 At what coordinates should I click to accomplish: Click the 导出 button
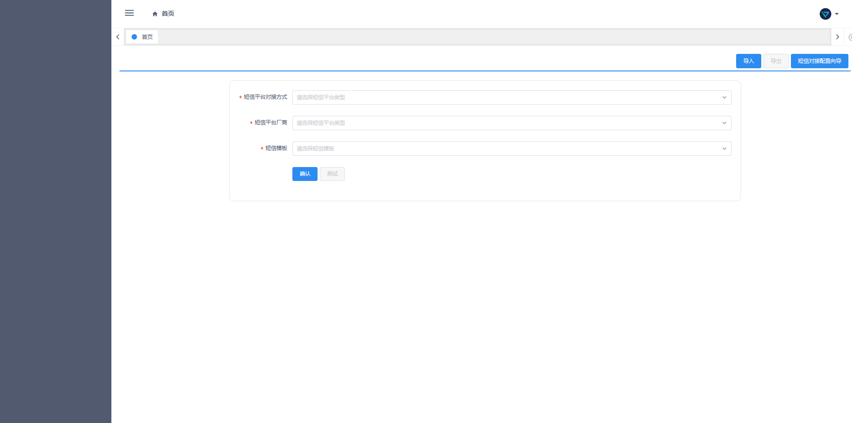coord(776,61)
